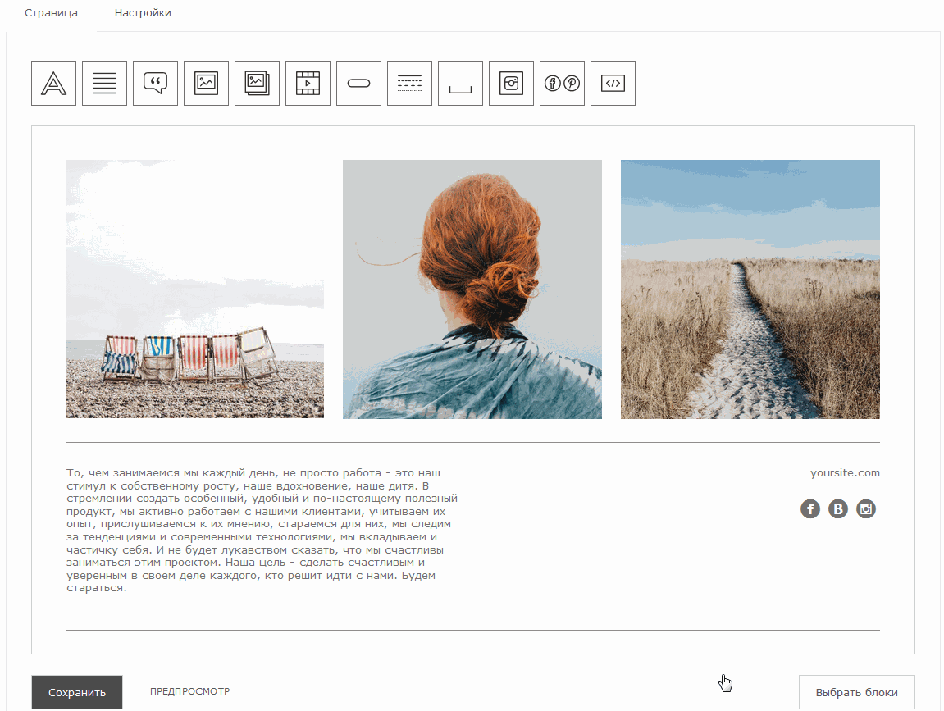Viewport: 944px width, 711px height.
Task: Insert a dashed divider line block
Action: point(409,83)
